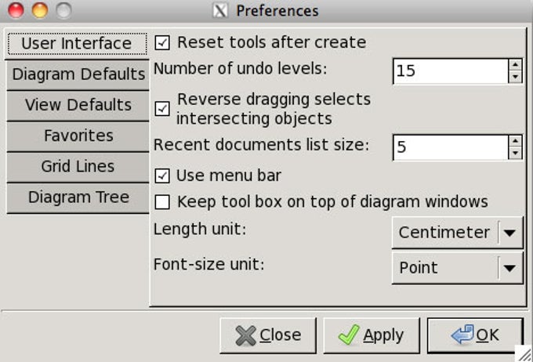533x362 pixels.
Task: Increase the number of undo levels
Action: point(515,66)
